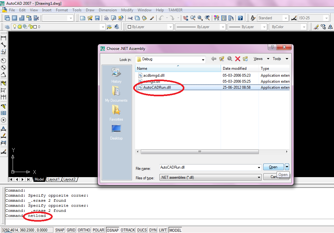Screen dimensions: 334x233
Task: Click the Open button in dialog
Action: click(273, 167)
